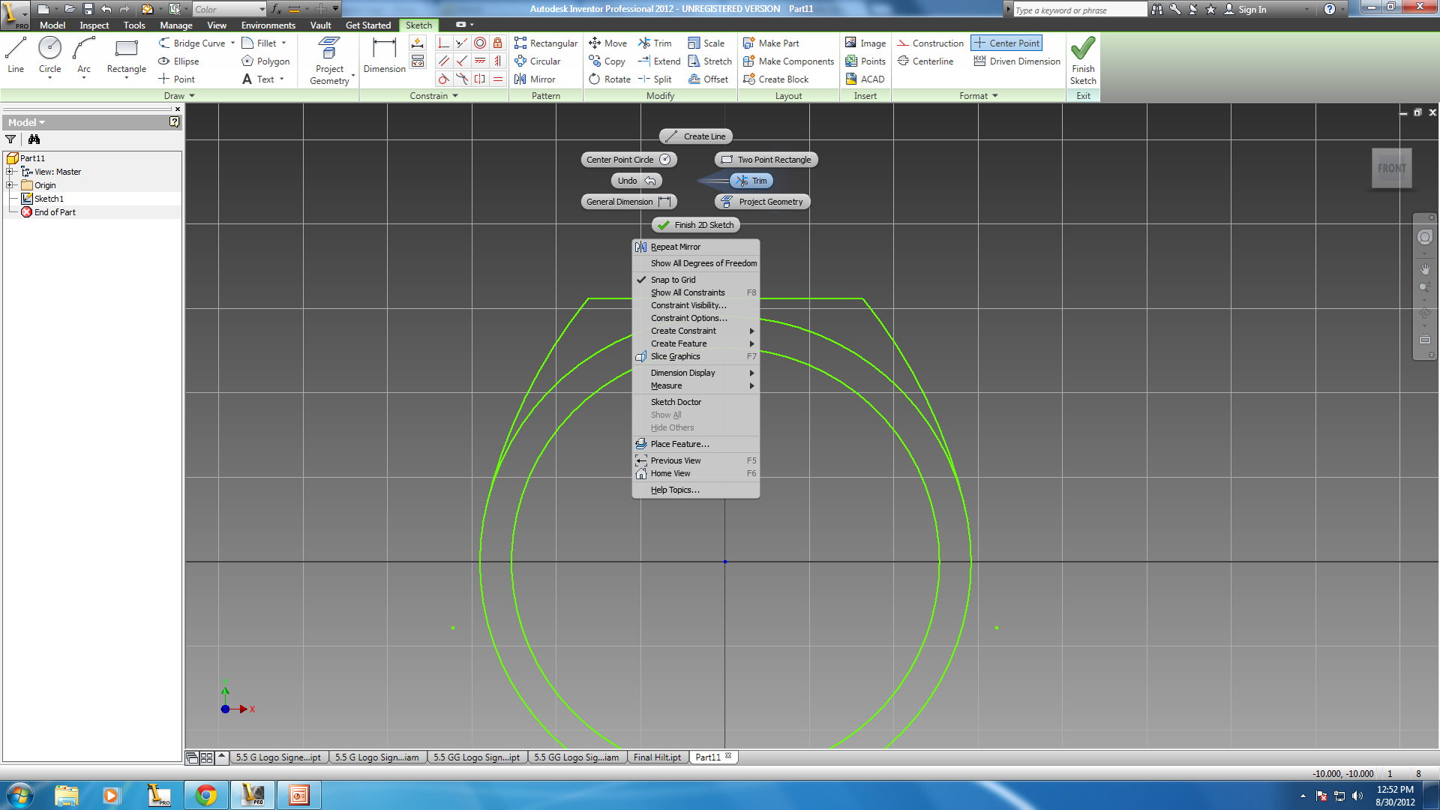The image size is (1440, 810).
Task: Insert an ACAD file
Action: pos(865,79)
